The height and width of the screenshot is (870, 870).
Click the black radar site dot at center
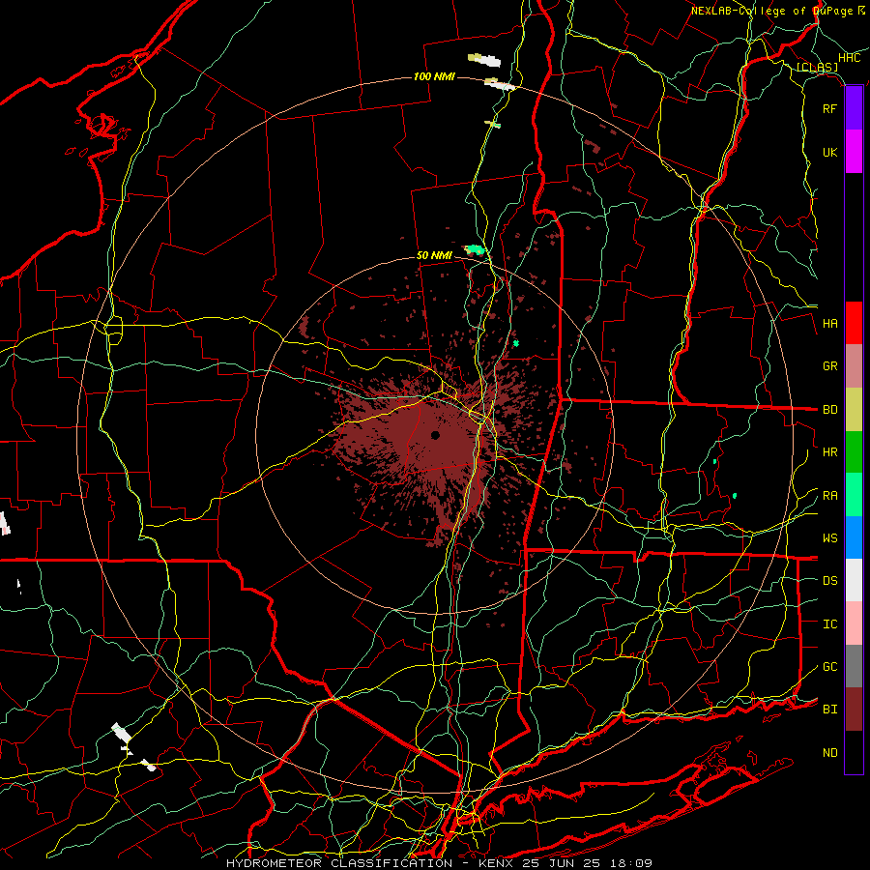point(436,435)
